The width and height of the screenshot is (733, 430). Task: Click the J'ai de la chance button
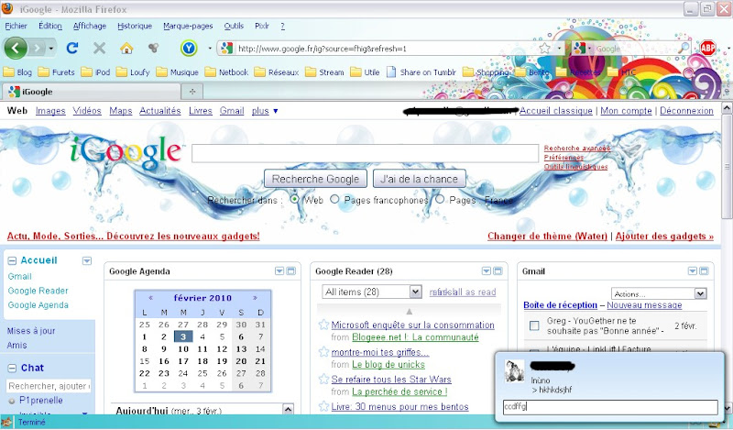point(420,179)
